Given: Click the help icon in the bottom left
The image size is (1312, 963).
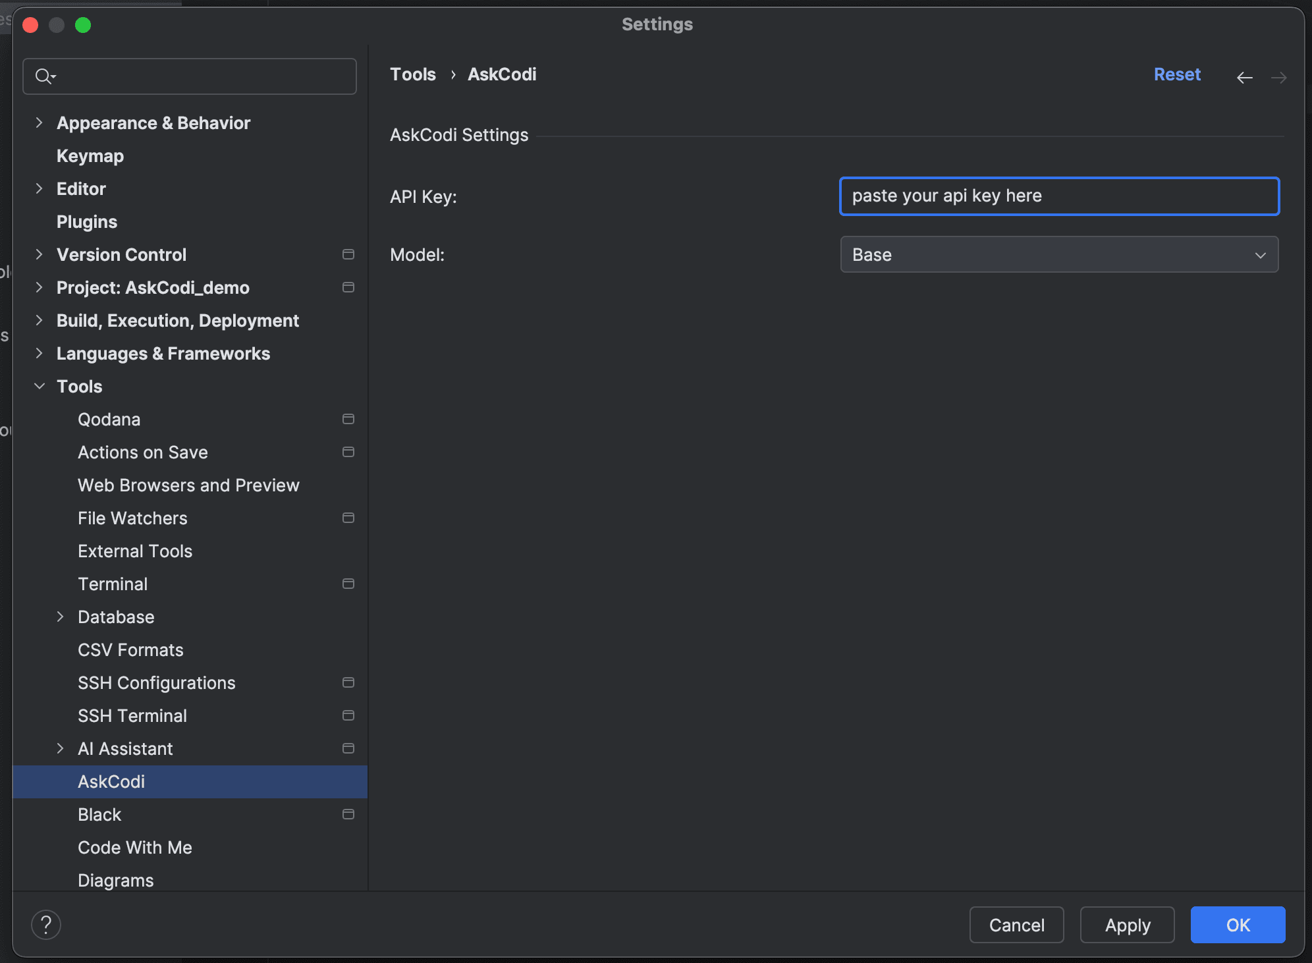Looking at the screenshot, I should [x=46, y=924].
